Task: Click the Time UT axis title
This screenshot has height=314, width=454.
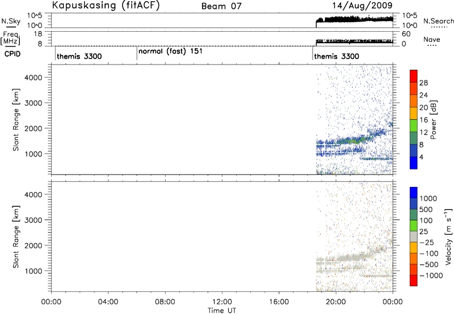Action: click(222, 311)
